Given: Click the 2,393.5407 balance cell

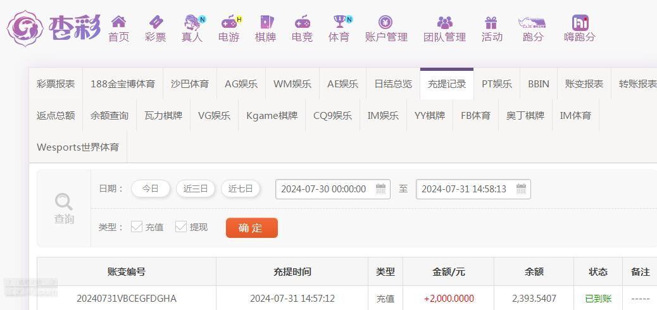Looking at the screenshot, I should tap(534, 299).
